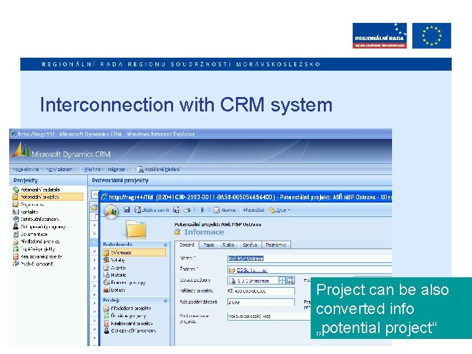The image size is (472, 354).
Task: Open Nový záznam menu
Action: [60, 170]
